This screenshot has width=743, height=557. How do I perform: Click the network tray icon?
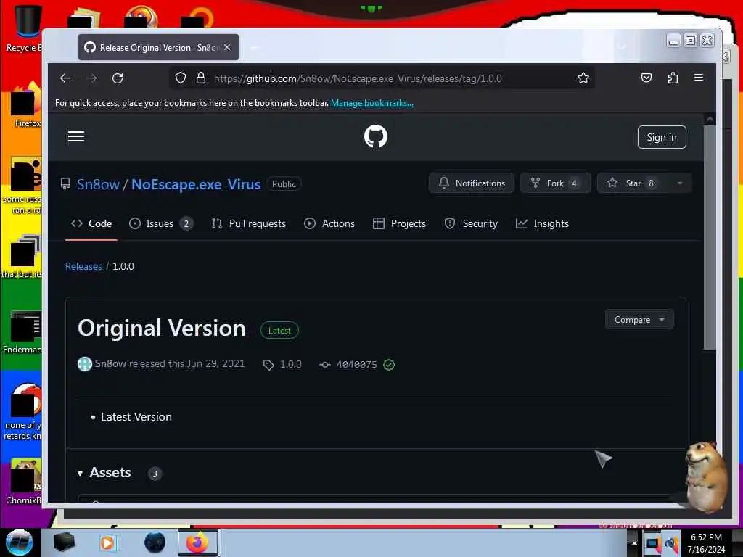pyautogui.click(x=652, y=544)
